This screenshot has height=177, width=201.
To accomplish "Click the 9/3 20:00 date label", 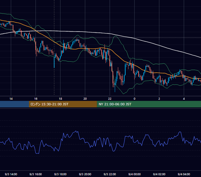I will click(85, 174).
